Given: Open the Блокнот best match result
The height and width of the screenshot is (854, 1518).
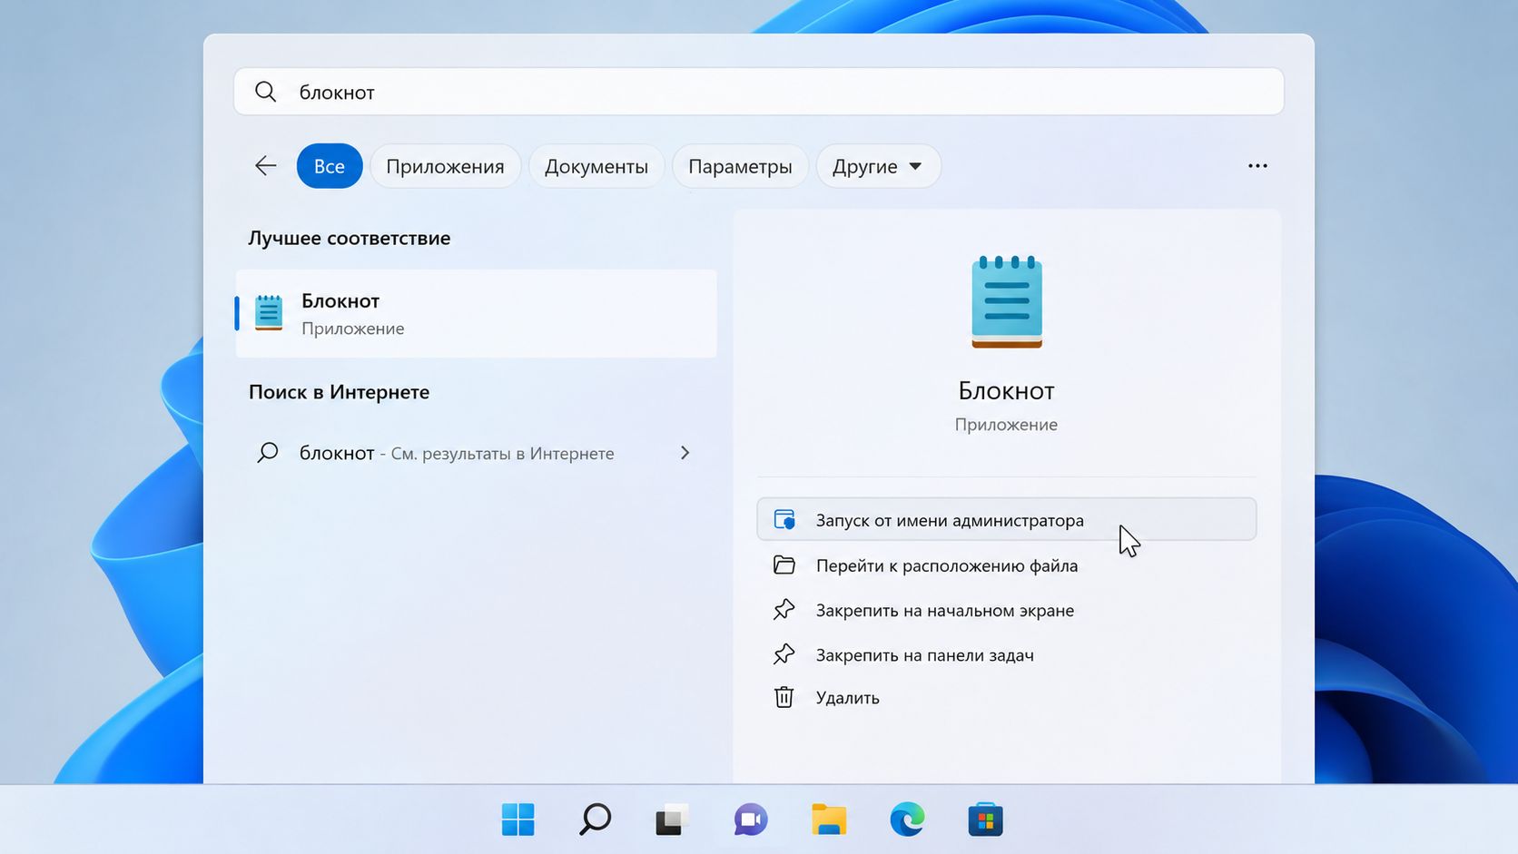Looking at the screenshot, I should click(x=476, y=313).
